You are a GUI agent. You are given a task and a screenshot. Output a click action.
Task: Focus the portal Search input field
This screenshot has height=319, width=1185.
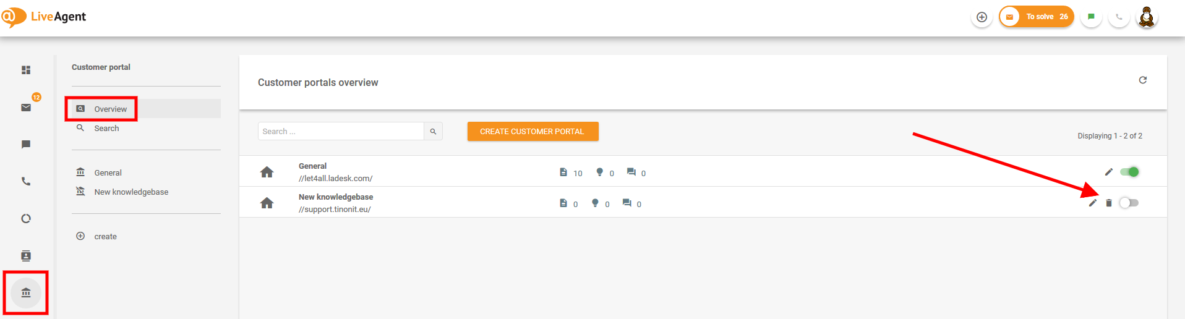341,131
